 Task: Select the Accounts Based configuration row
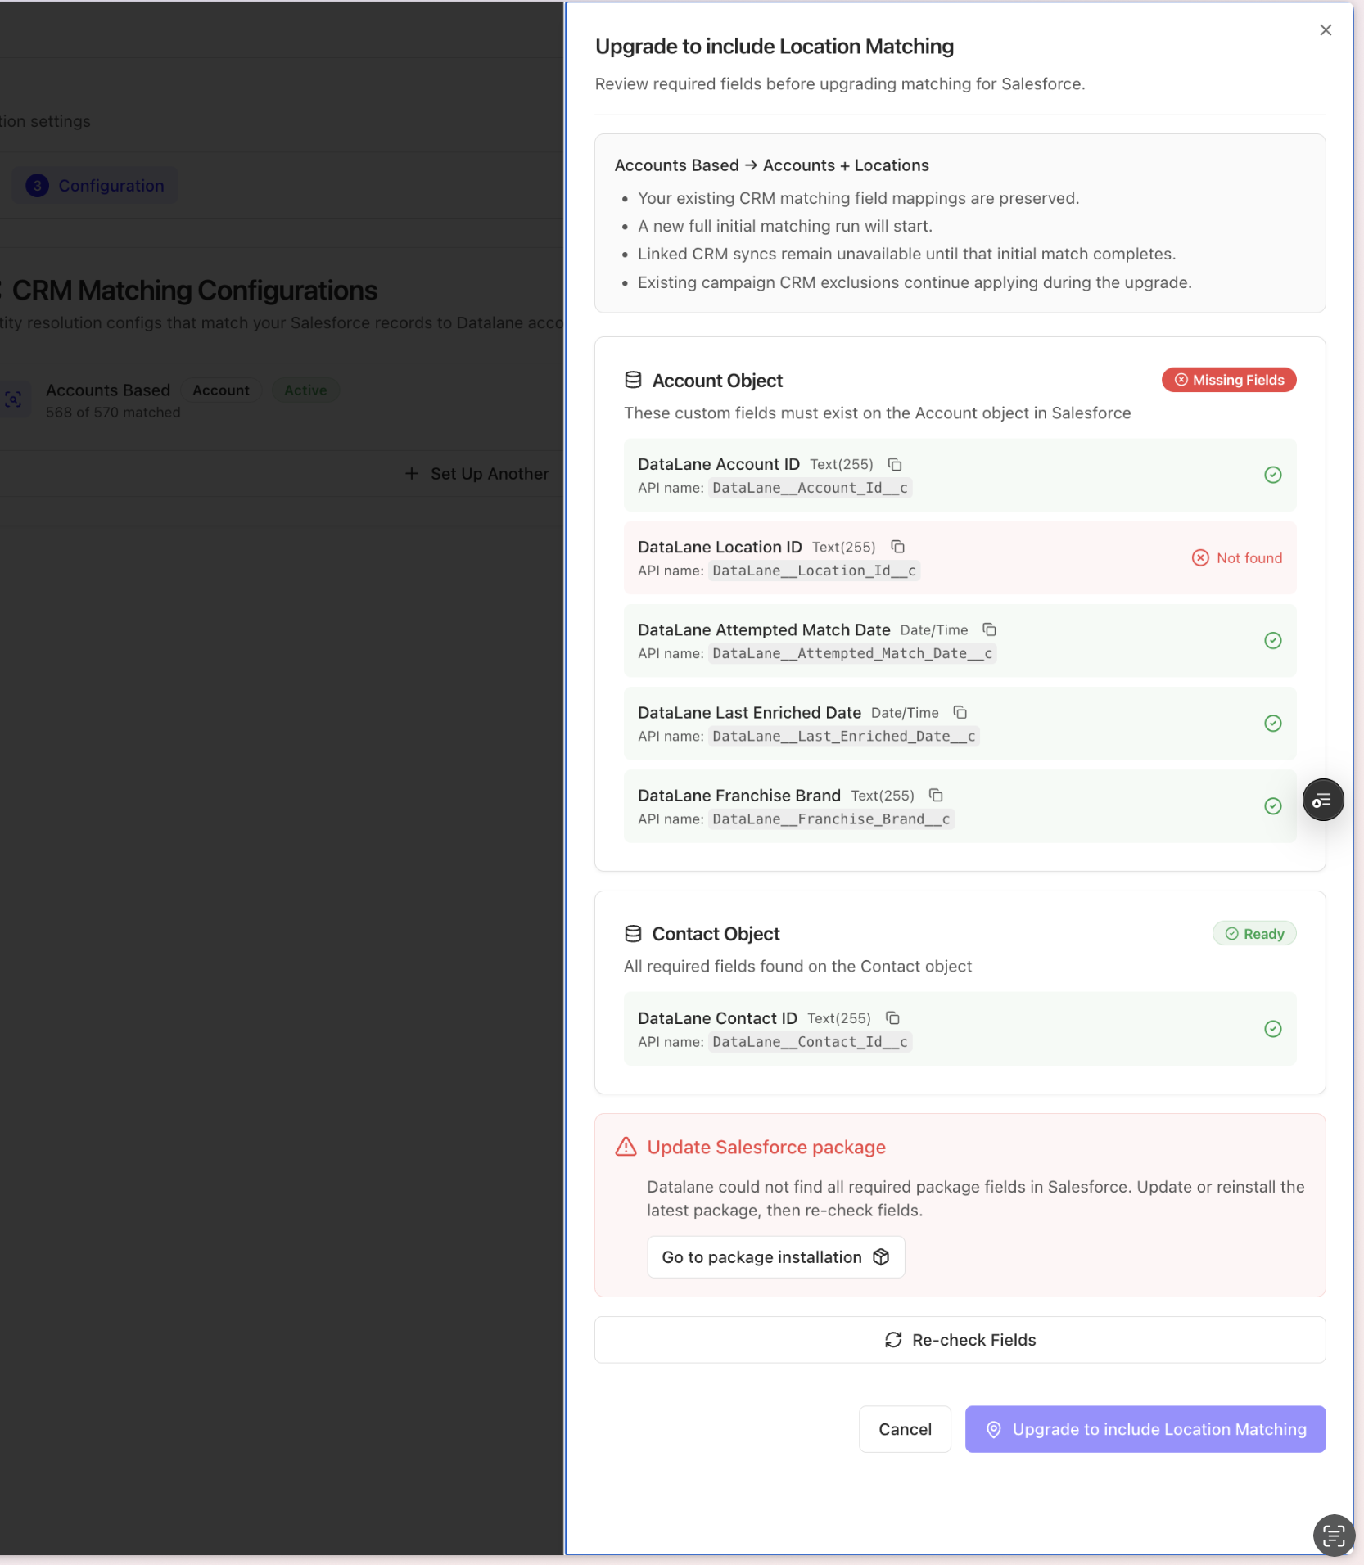tap(278, 399)
